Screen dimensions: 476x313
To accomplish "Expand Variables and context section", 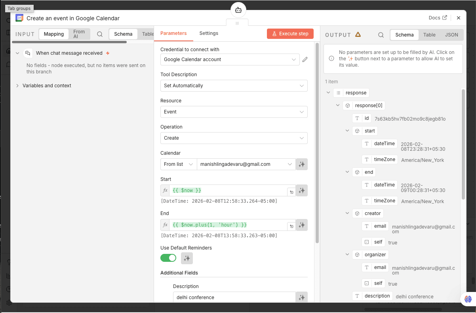I will point(17,86).
